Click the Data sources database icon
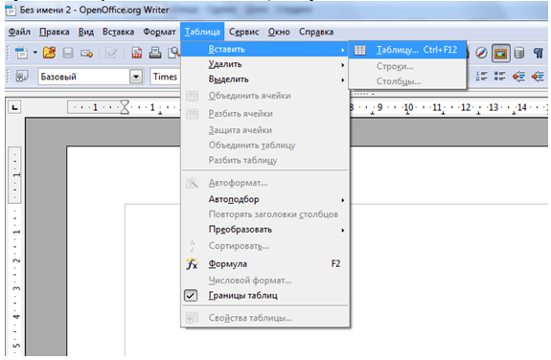This screenshot has height=360, width=551. 519,54
